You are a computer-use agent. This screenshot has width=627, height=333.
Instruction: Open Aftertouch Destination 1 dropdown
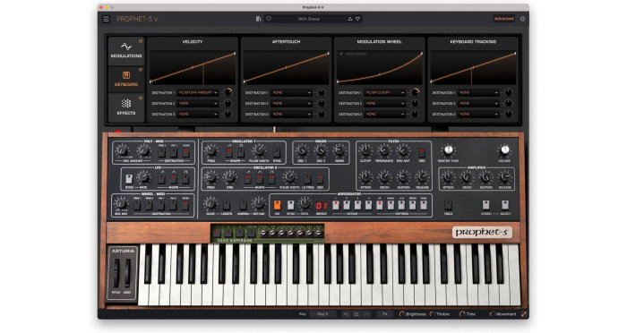(291, 93)
